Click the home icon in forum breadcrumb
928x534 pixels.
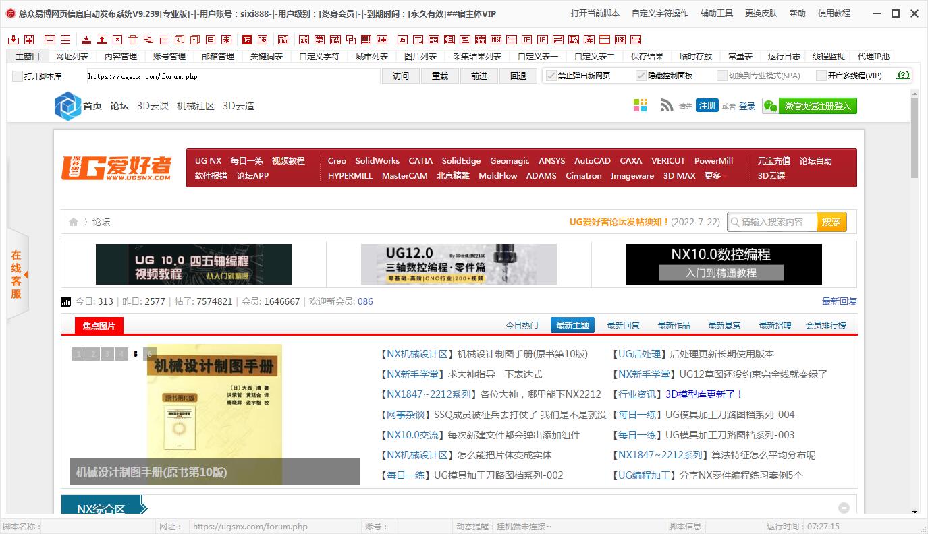[x=74, y=222]
